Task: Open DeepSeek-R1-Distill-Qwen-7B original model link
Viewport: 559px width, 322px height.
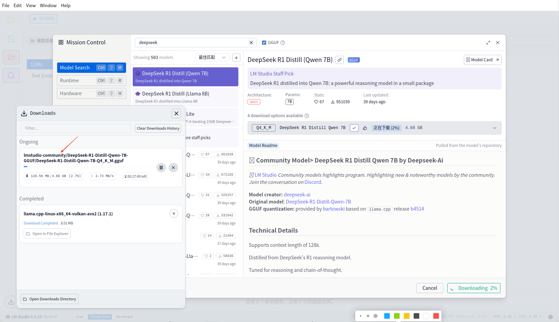Action: pos(318,202)
